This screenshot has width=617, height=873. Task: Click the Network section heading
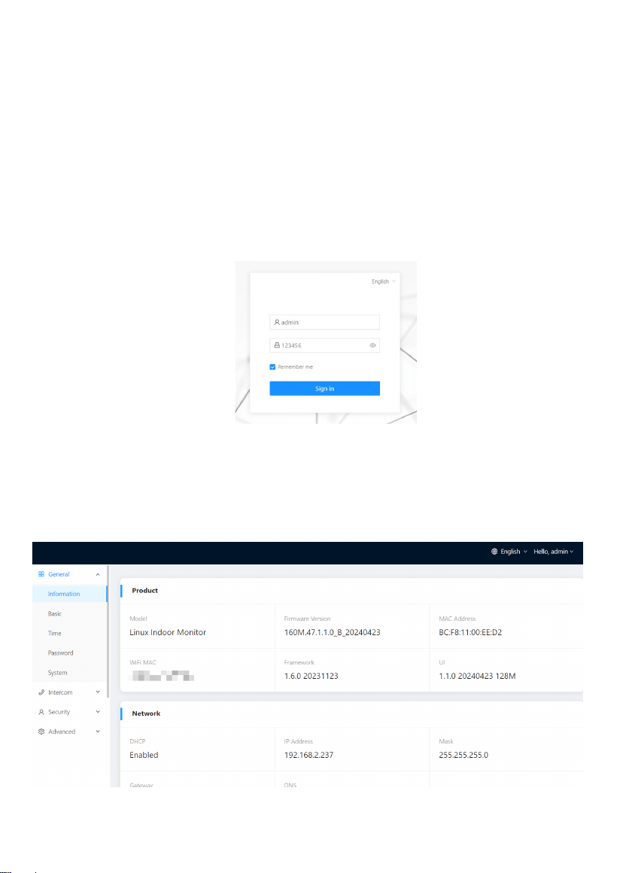(146, 713)
